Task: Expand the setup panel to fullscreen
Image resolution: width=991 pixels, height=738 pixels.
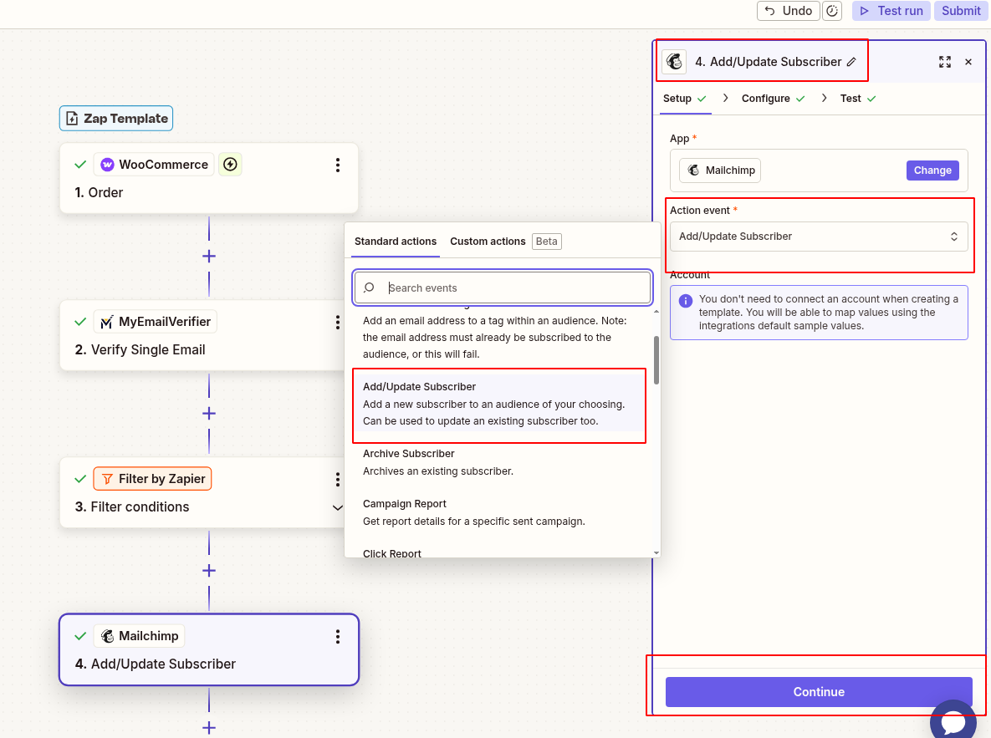Action: pyautogui.click(x=945, y=62)
